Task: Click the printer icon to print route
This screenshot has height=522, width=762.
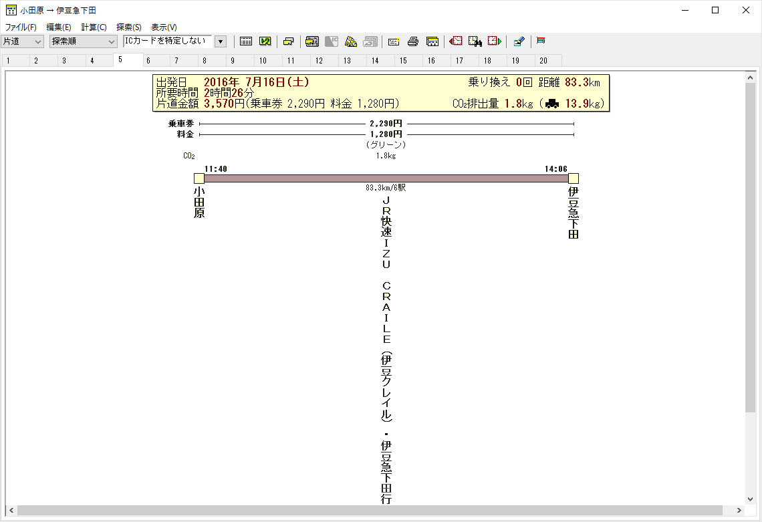Action: 413,41
